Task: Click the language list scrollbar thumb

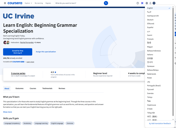Action: point(173,62)
